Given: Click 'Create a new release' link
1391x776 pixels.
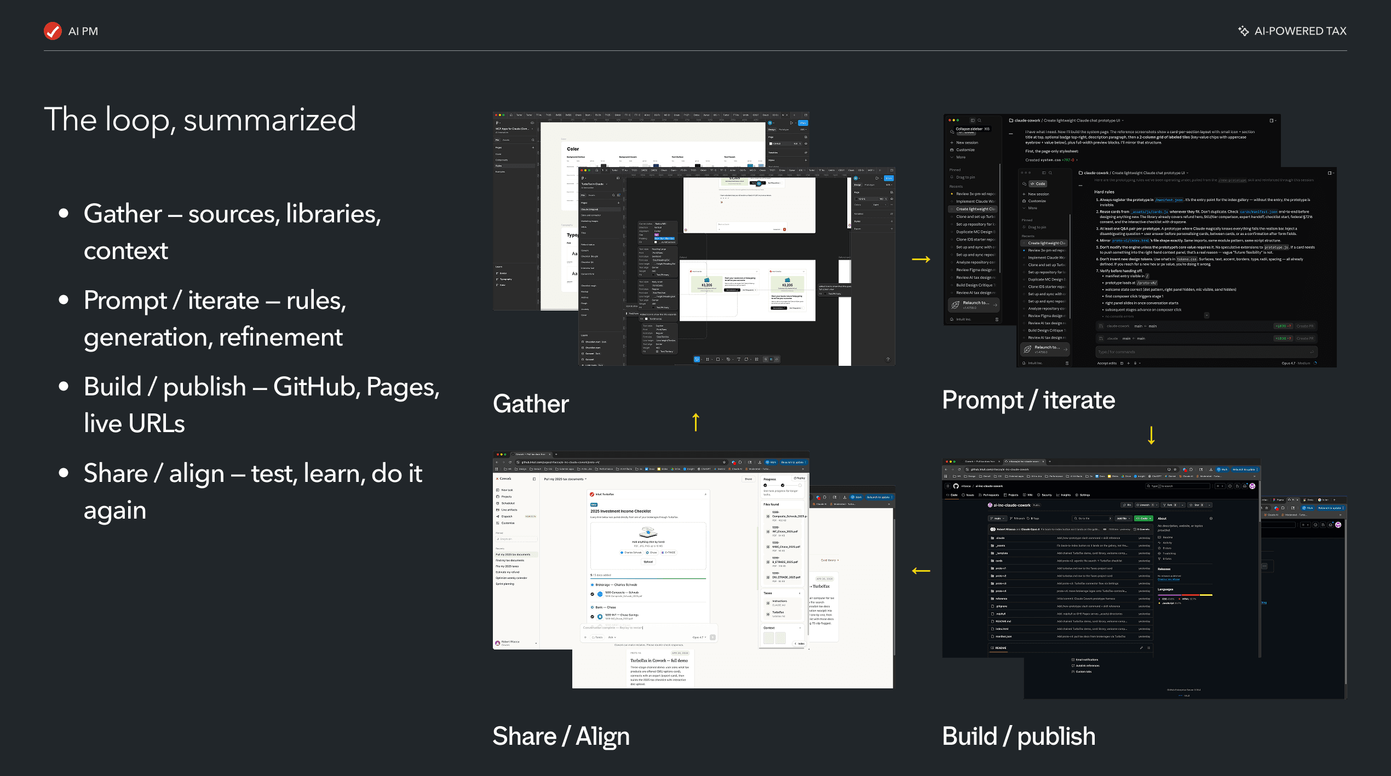Looking at the screenshot, I should 1169,579.
